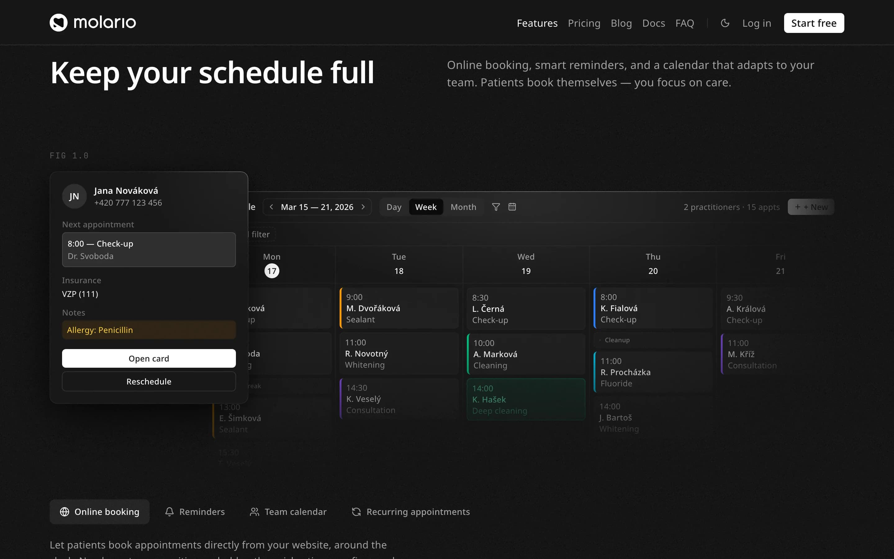894x559 pixels.
Task: Select the Team calendar tab
Action: [x=288, y=512]
